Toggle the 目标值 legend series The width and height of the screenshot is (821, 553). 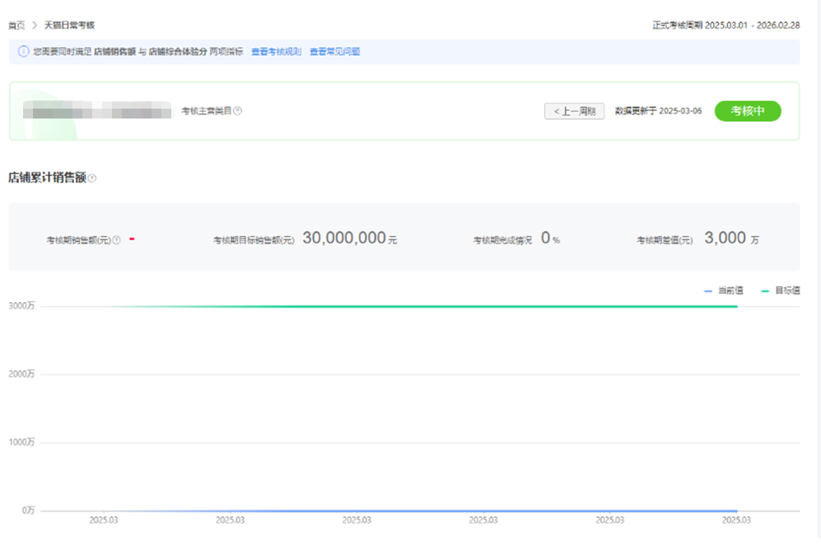coord(787,290)
